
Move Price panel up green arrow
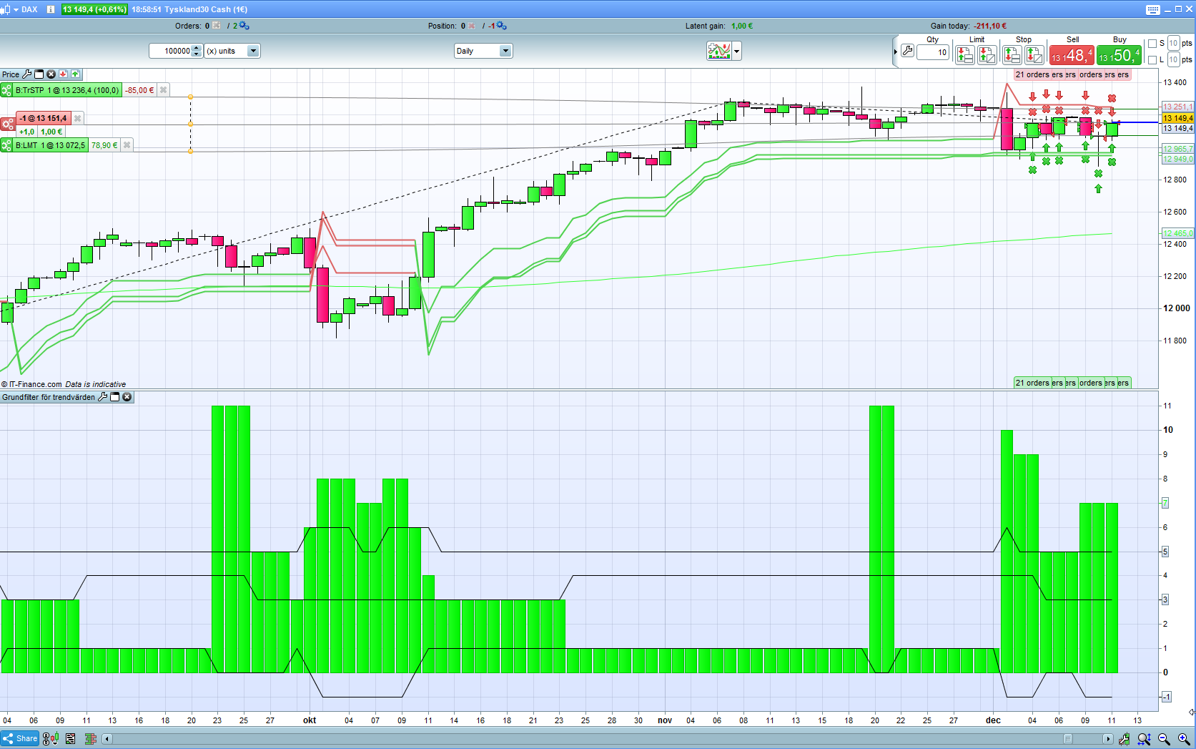click(x=75, y=74)
